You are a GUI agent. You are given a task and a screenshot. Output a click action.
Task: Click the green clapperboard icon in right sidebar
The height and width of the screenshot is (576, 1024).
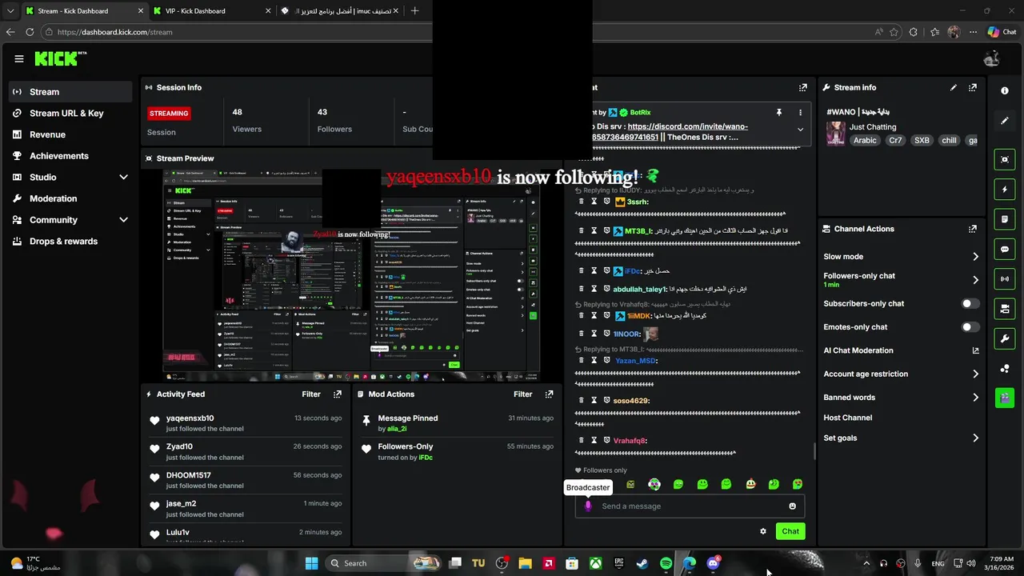1005,398
